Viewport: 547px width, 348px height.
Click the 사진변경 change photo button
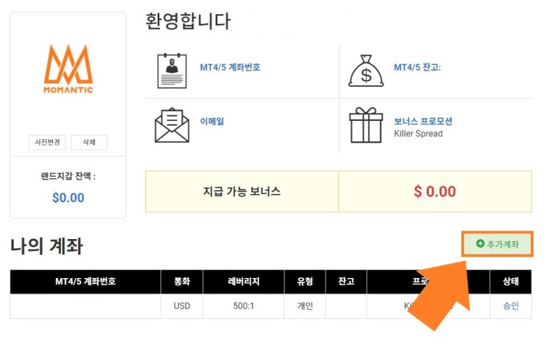[x=47, y=142]
